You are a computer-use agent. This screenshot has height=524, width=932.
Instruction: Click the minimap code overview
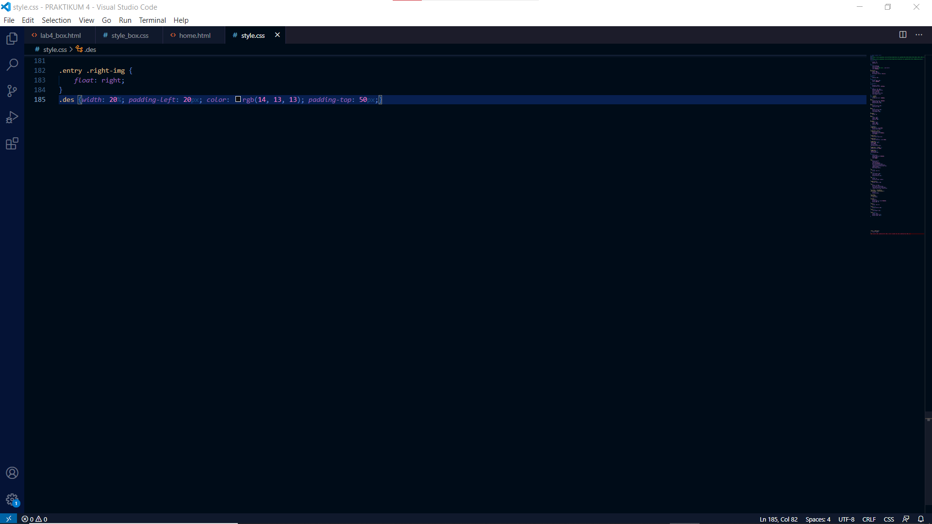[897, 146]
